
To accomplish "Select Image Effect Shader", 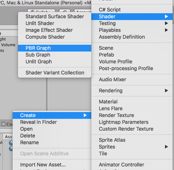I will point(55,30).
